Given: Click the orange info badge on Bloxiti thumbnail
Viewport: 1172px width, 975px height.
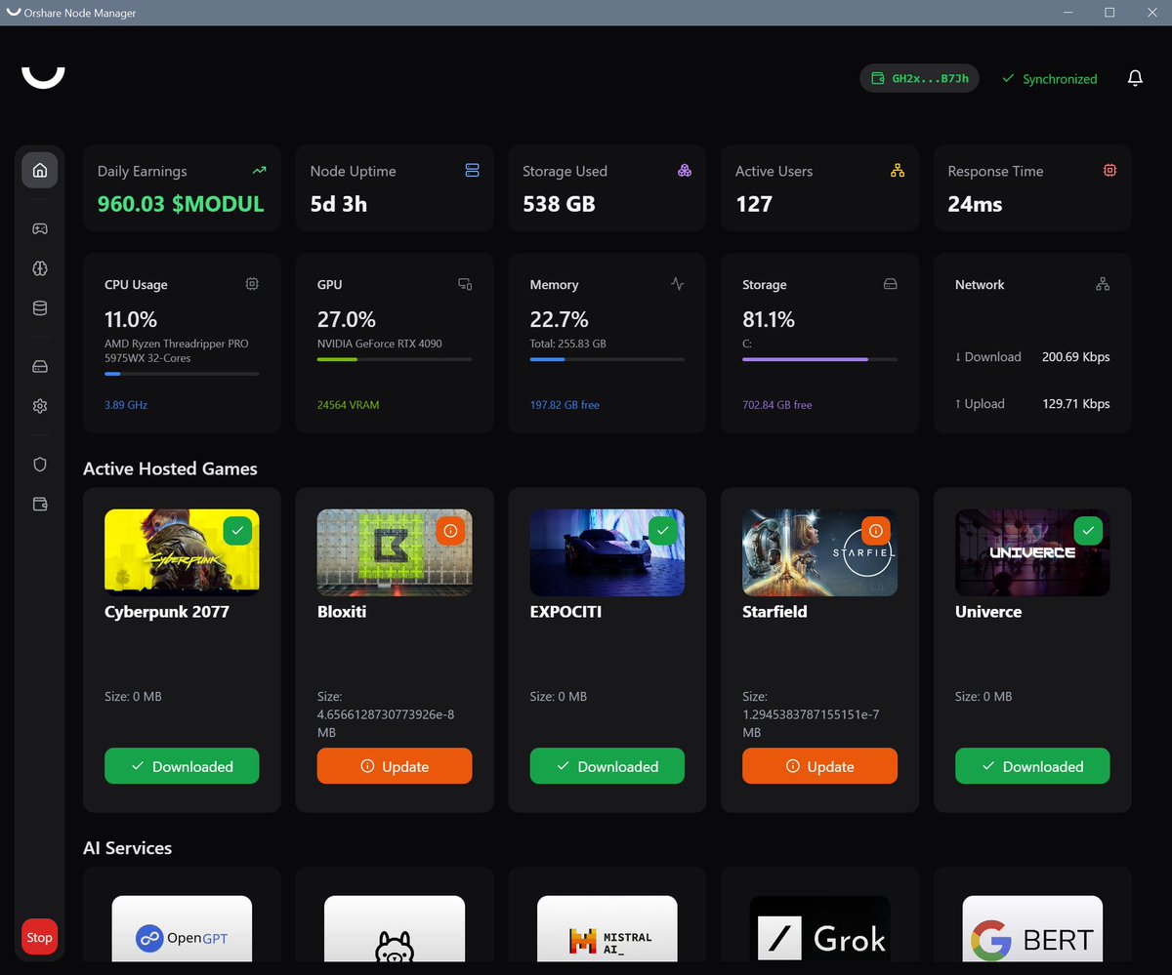Looking at the screenshot, I should tap(450, 531).
